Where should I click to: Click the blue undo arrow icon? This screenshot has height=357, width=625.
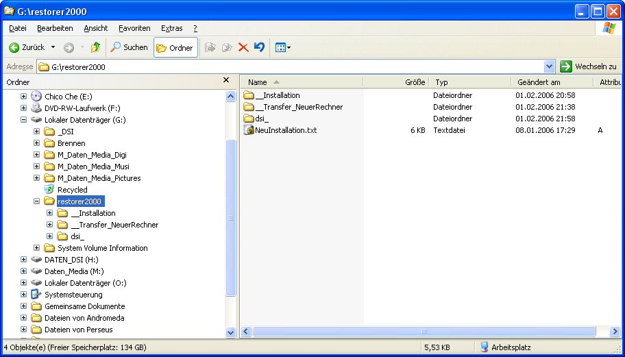259,47
